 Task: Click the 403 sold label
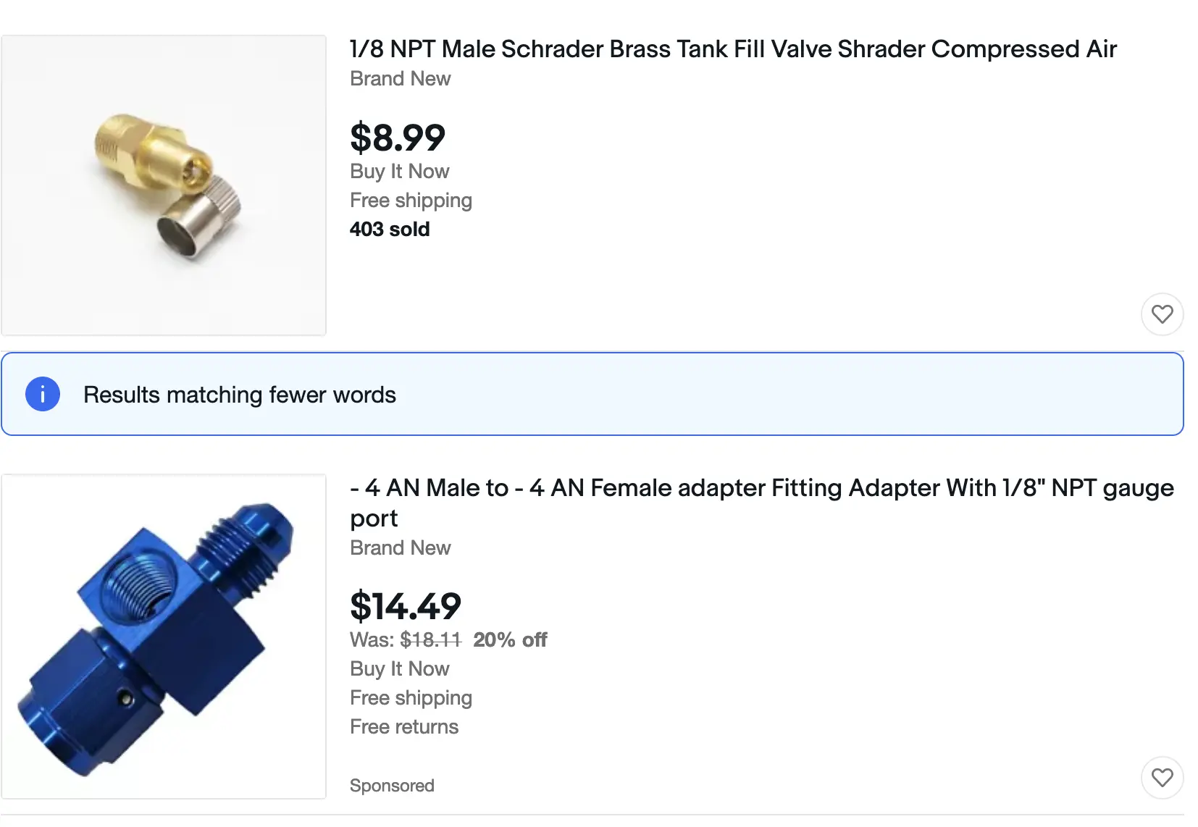pyautogui.click(x=390, y=229)
